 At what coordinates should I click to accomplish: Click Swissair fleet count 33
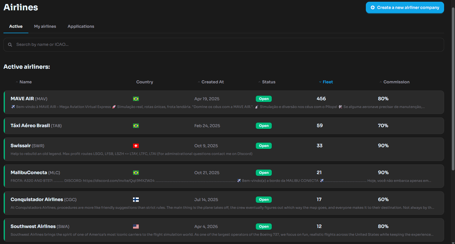[x=320, y=145]
